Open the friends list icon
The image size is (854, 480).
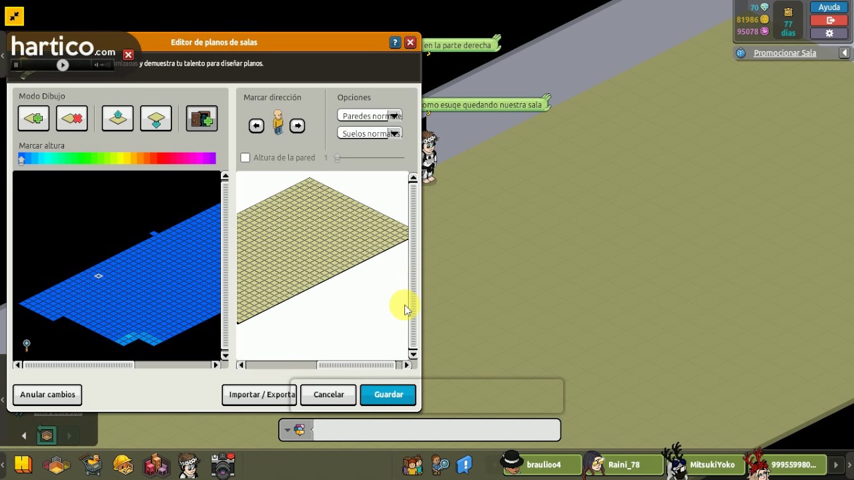coord(412,465)
